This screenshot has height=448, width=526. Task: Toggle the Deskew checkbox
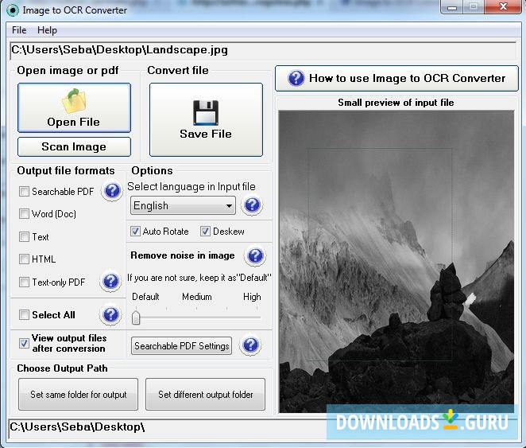pos(205,232)
